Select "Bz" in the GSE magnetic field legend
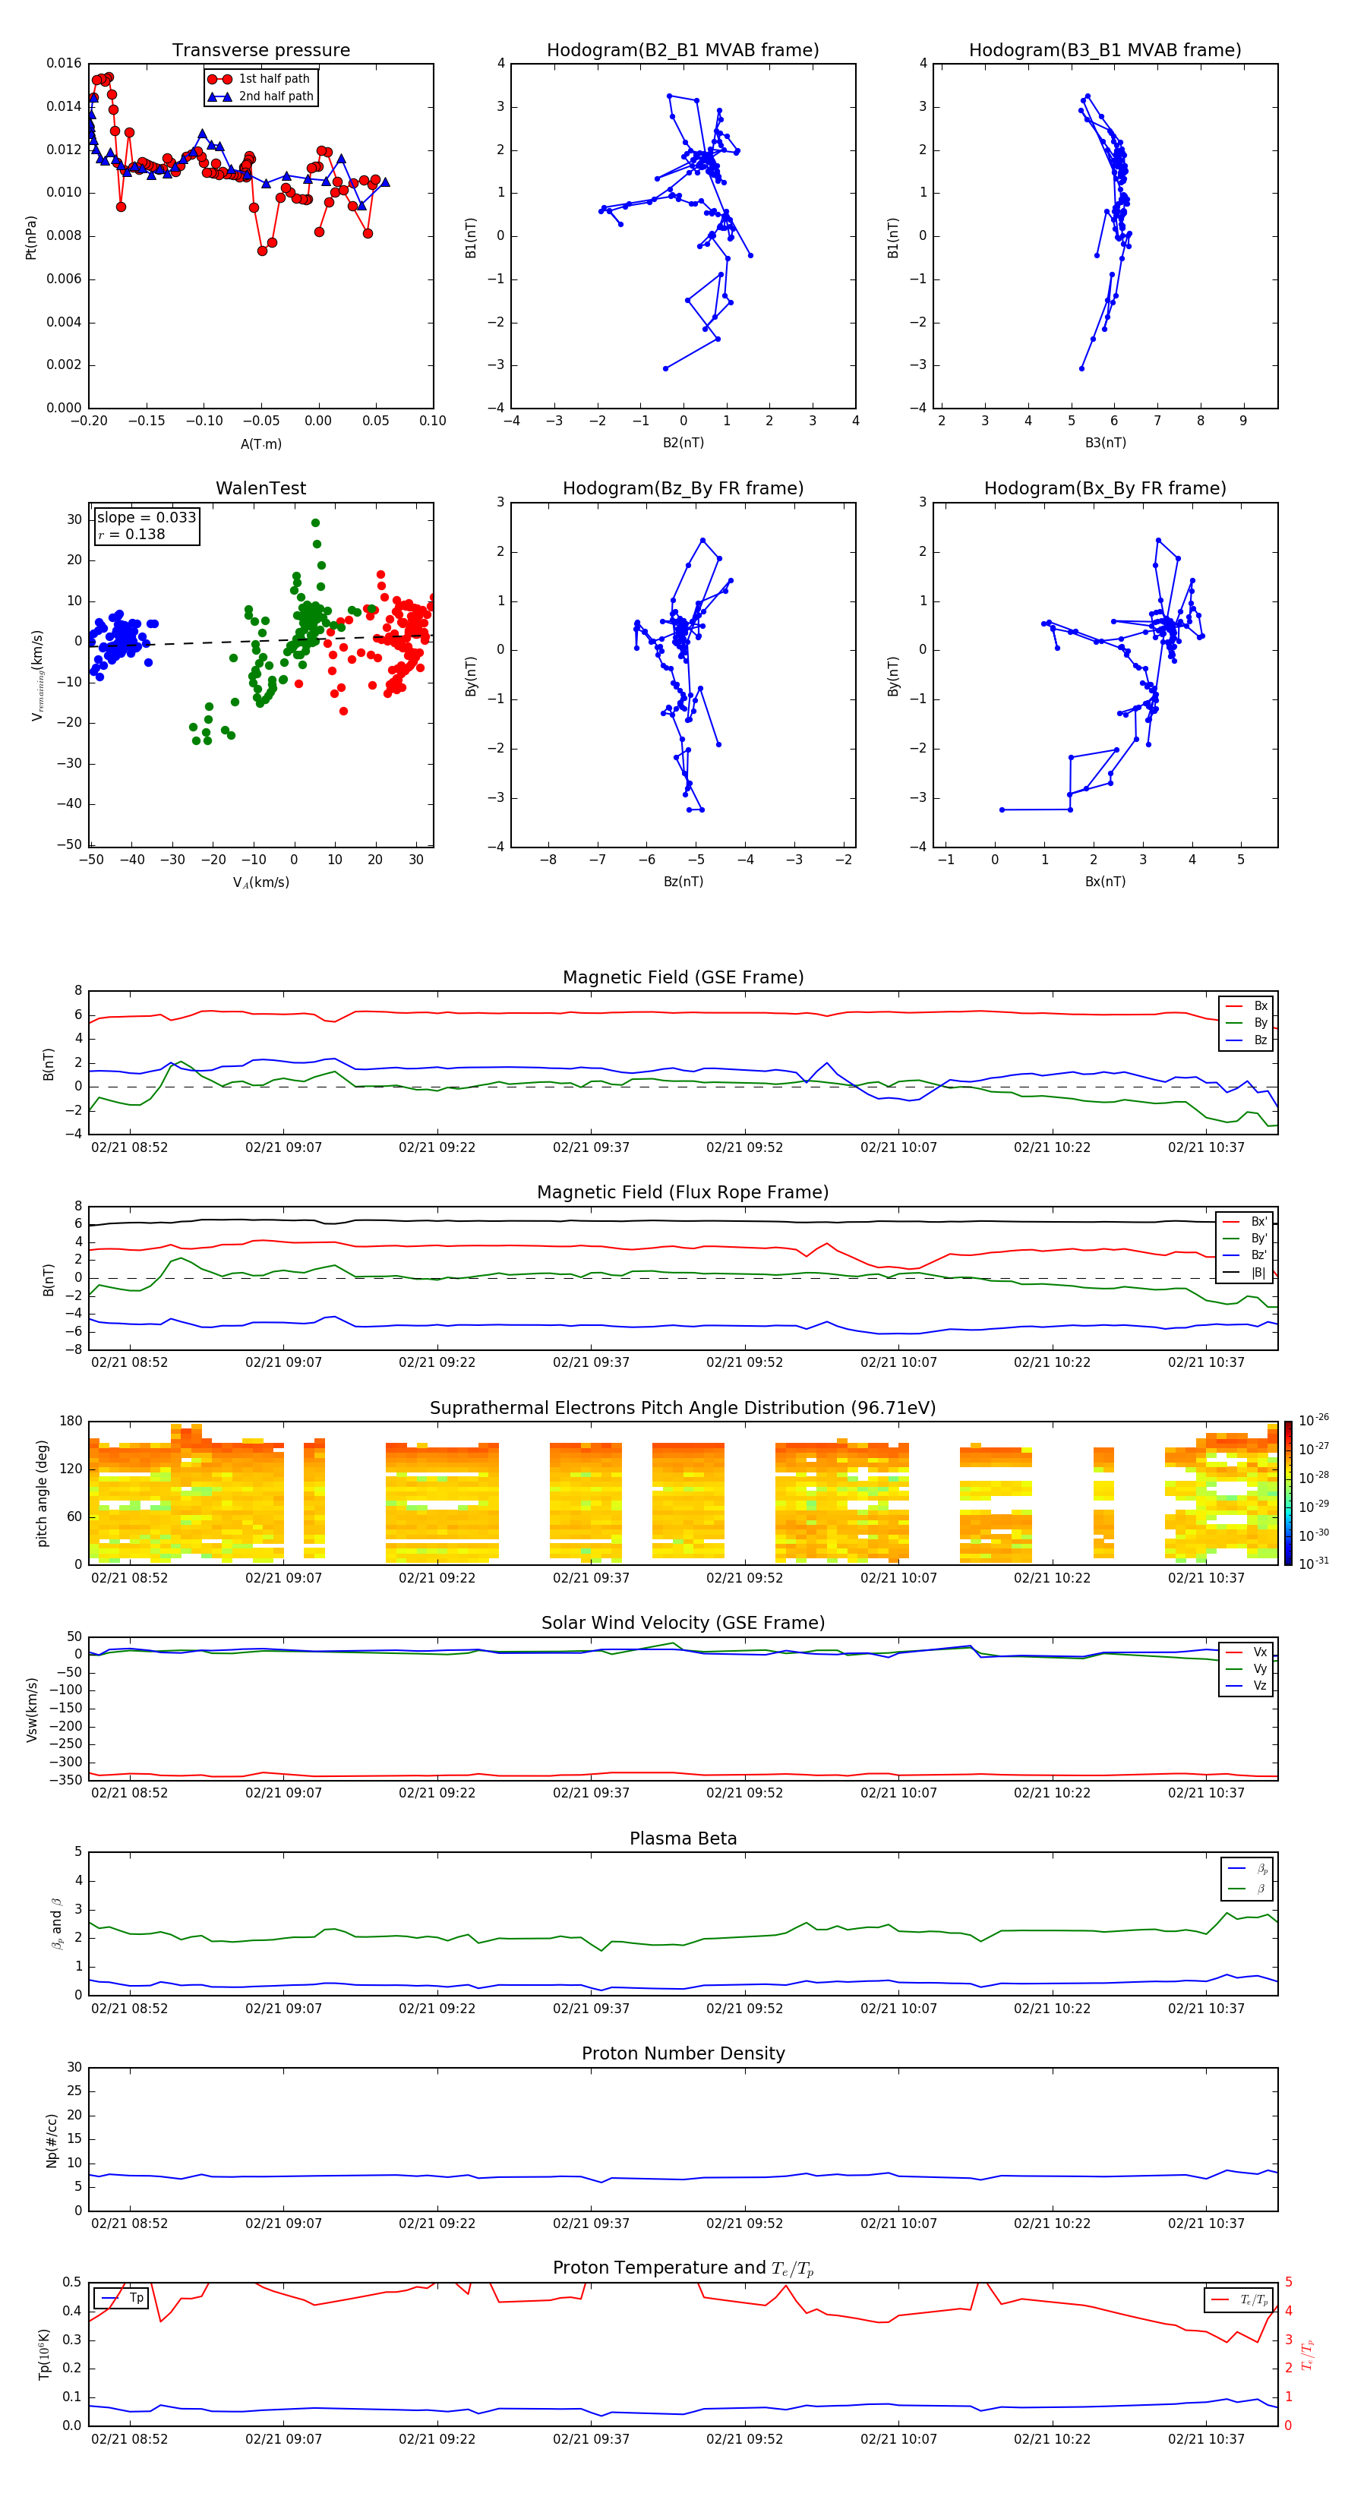 tap(1246, 1040)
